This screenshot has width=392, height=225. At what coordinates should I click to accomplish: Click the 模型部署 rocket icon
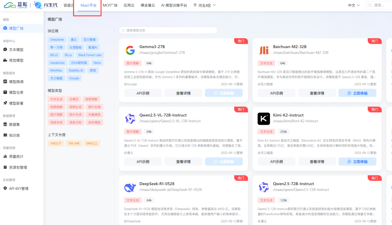point(5,103)
